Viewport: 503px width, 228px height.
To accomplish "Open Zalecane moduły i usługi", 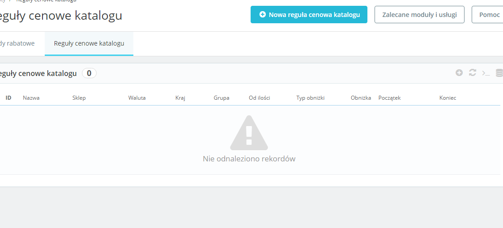I will pos(419,14).
